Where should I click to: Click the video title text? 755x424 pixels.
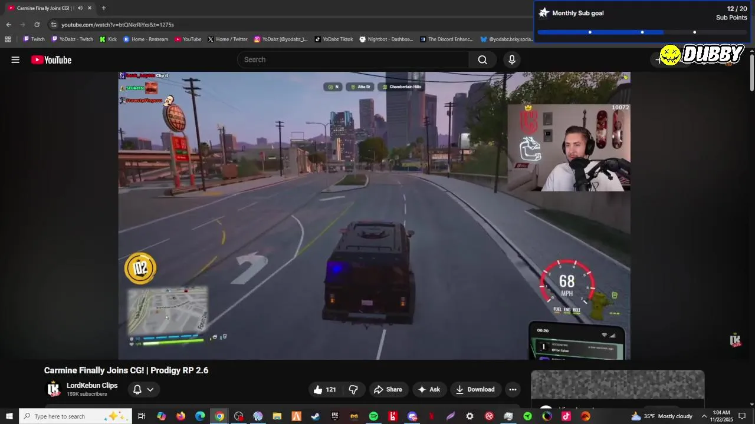pos(126,370)
